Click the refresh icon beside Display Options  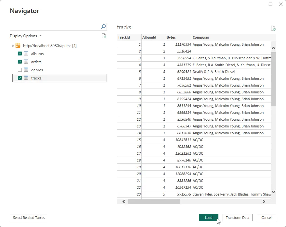104,36
